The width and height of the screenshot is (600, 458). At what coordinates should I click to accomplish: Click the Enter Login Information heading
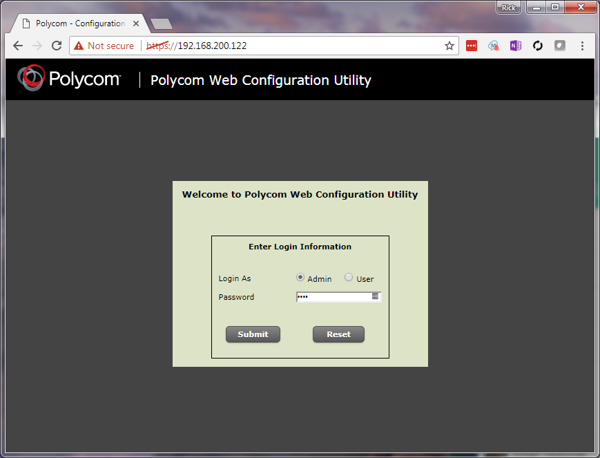pos(300,247)
